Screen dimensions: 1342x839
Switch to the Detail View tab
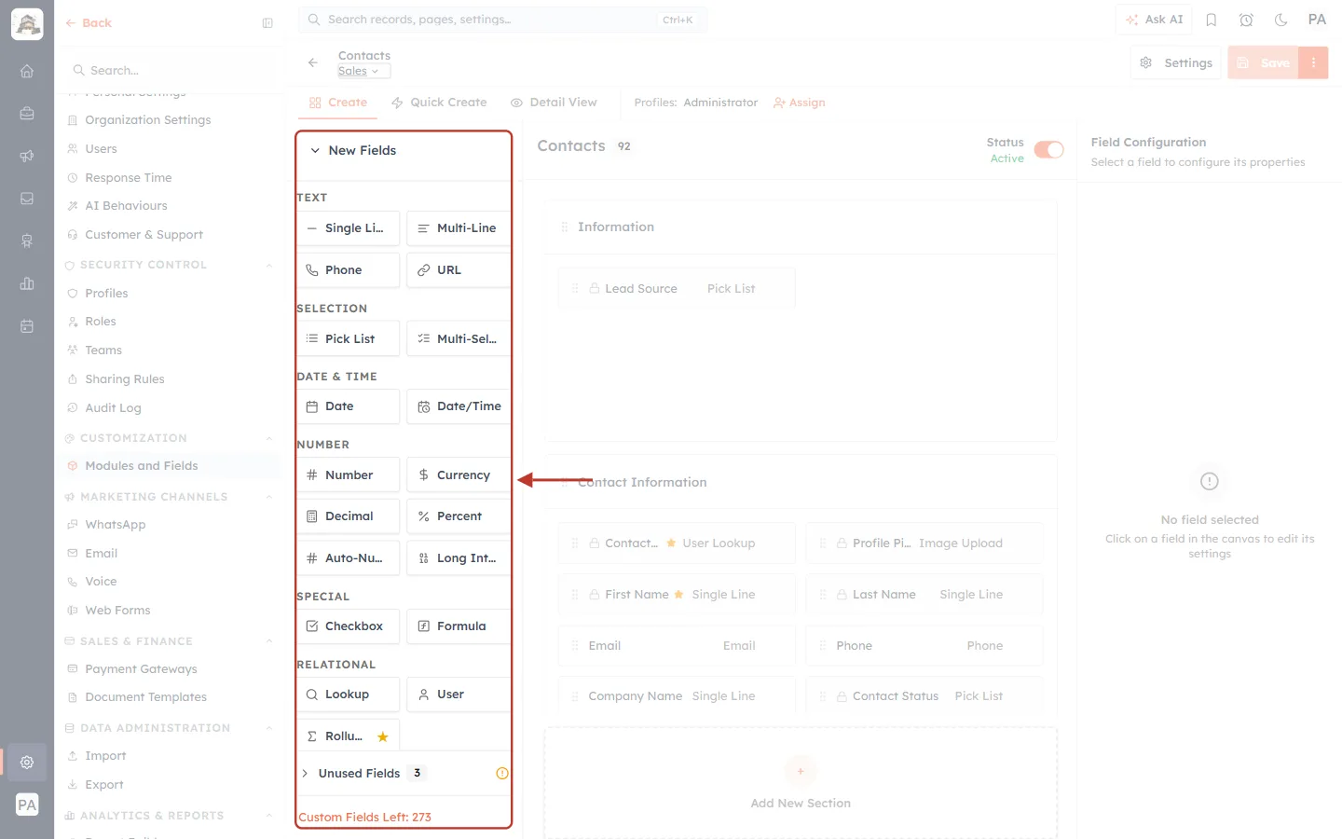[x=554, y=103]
